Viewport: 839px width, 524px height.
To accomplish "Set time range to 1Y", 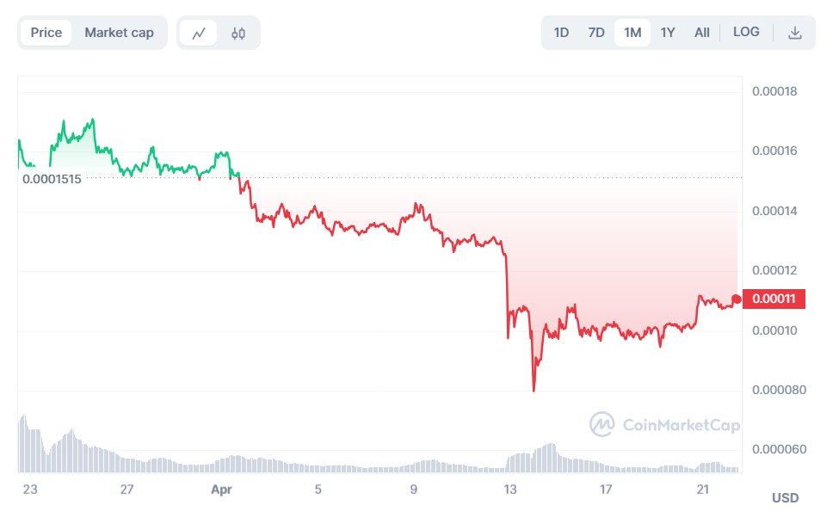I will pyautogui.click(x=668, y=33).
